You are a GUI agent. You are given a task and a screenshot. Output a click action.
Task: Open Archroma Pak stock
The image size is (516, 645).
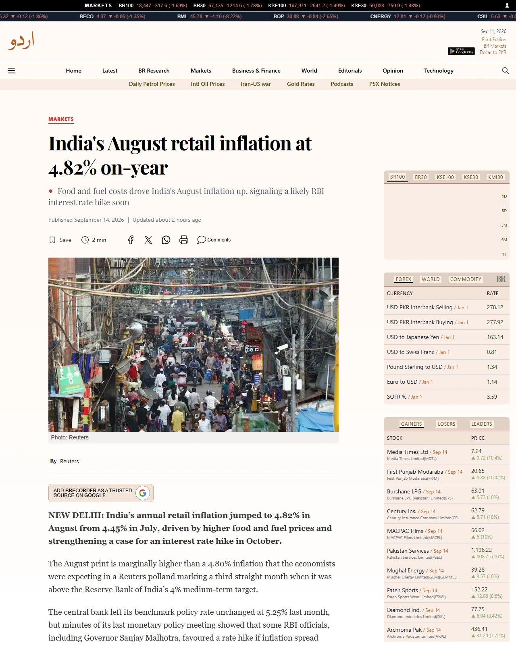(404, 630)
